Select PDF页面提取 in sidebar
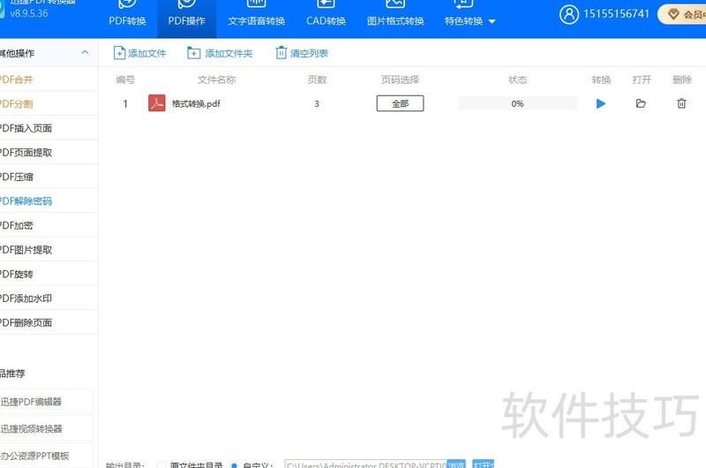 coord(48,152)
